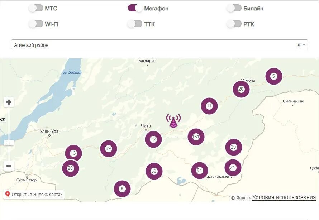Viewport: 319px width, 220px height.
Task: Open the cluster marker showing 161
Action: coord(196,137)
